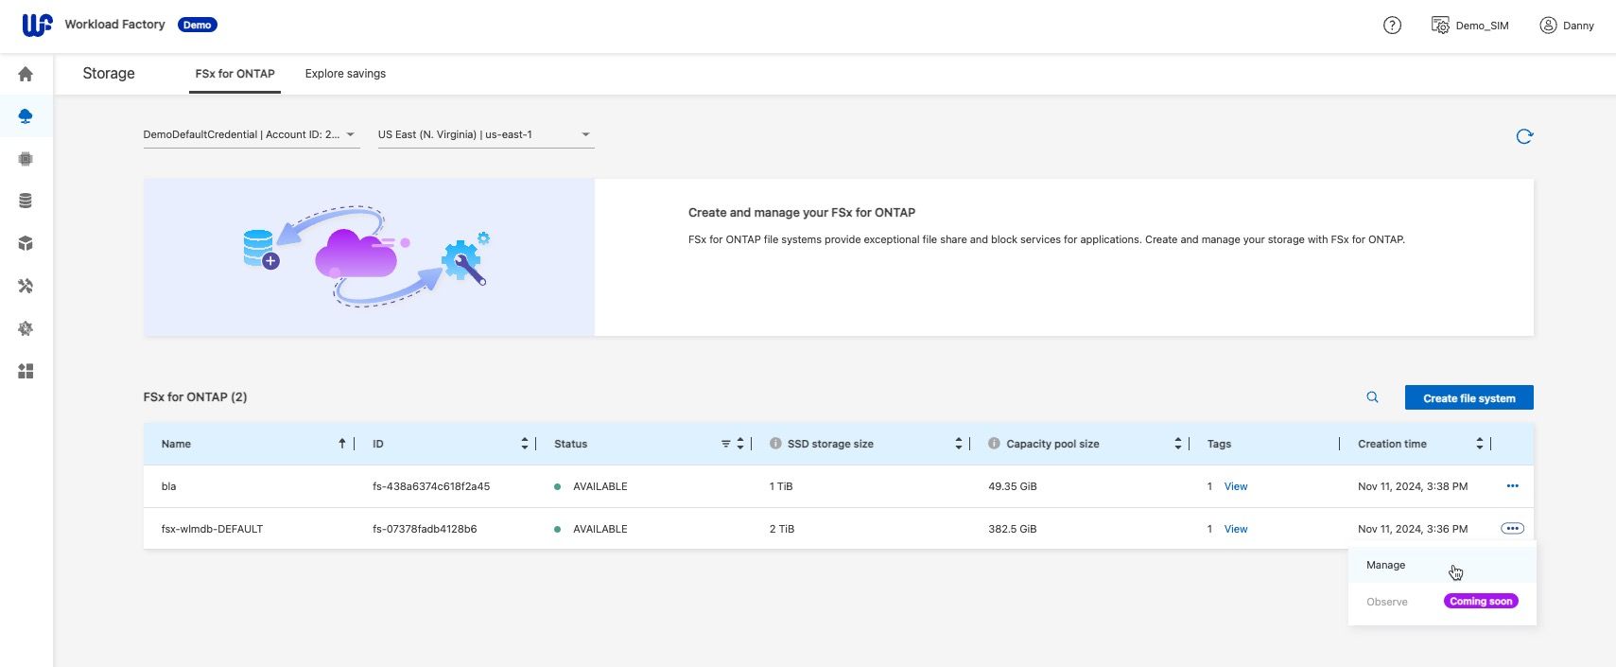Image resolution: width=1616 pixels, height=667 pixels.
Task: Click the info icon beside Capacity pool size
Action: point(994,444)
